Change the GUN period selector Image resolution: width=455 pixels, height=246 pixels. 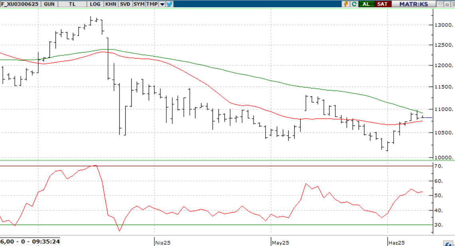(49, 4)
